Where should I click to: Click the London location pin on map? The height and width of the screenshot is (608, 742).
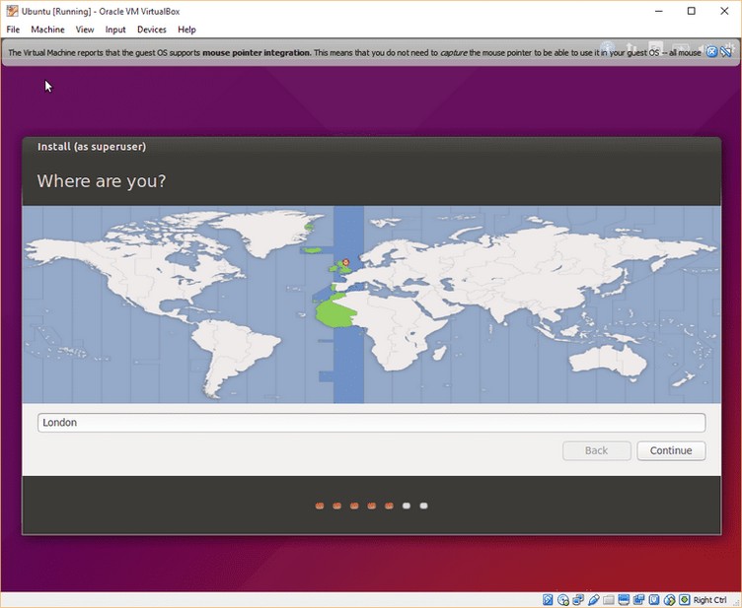[346, 262]
